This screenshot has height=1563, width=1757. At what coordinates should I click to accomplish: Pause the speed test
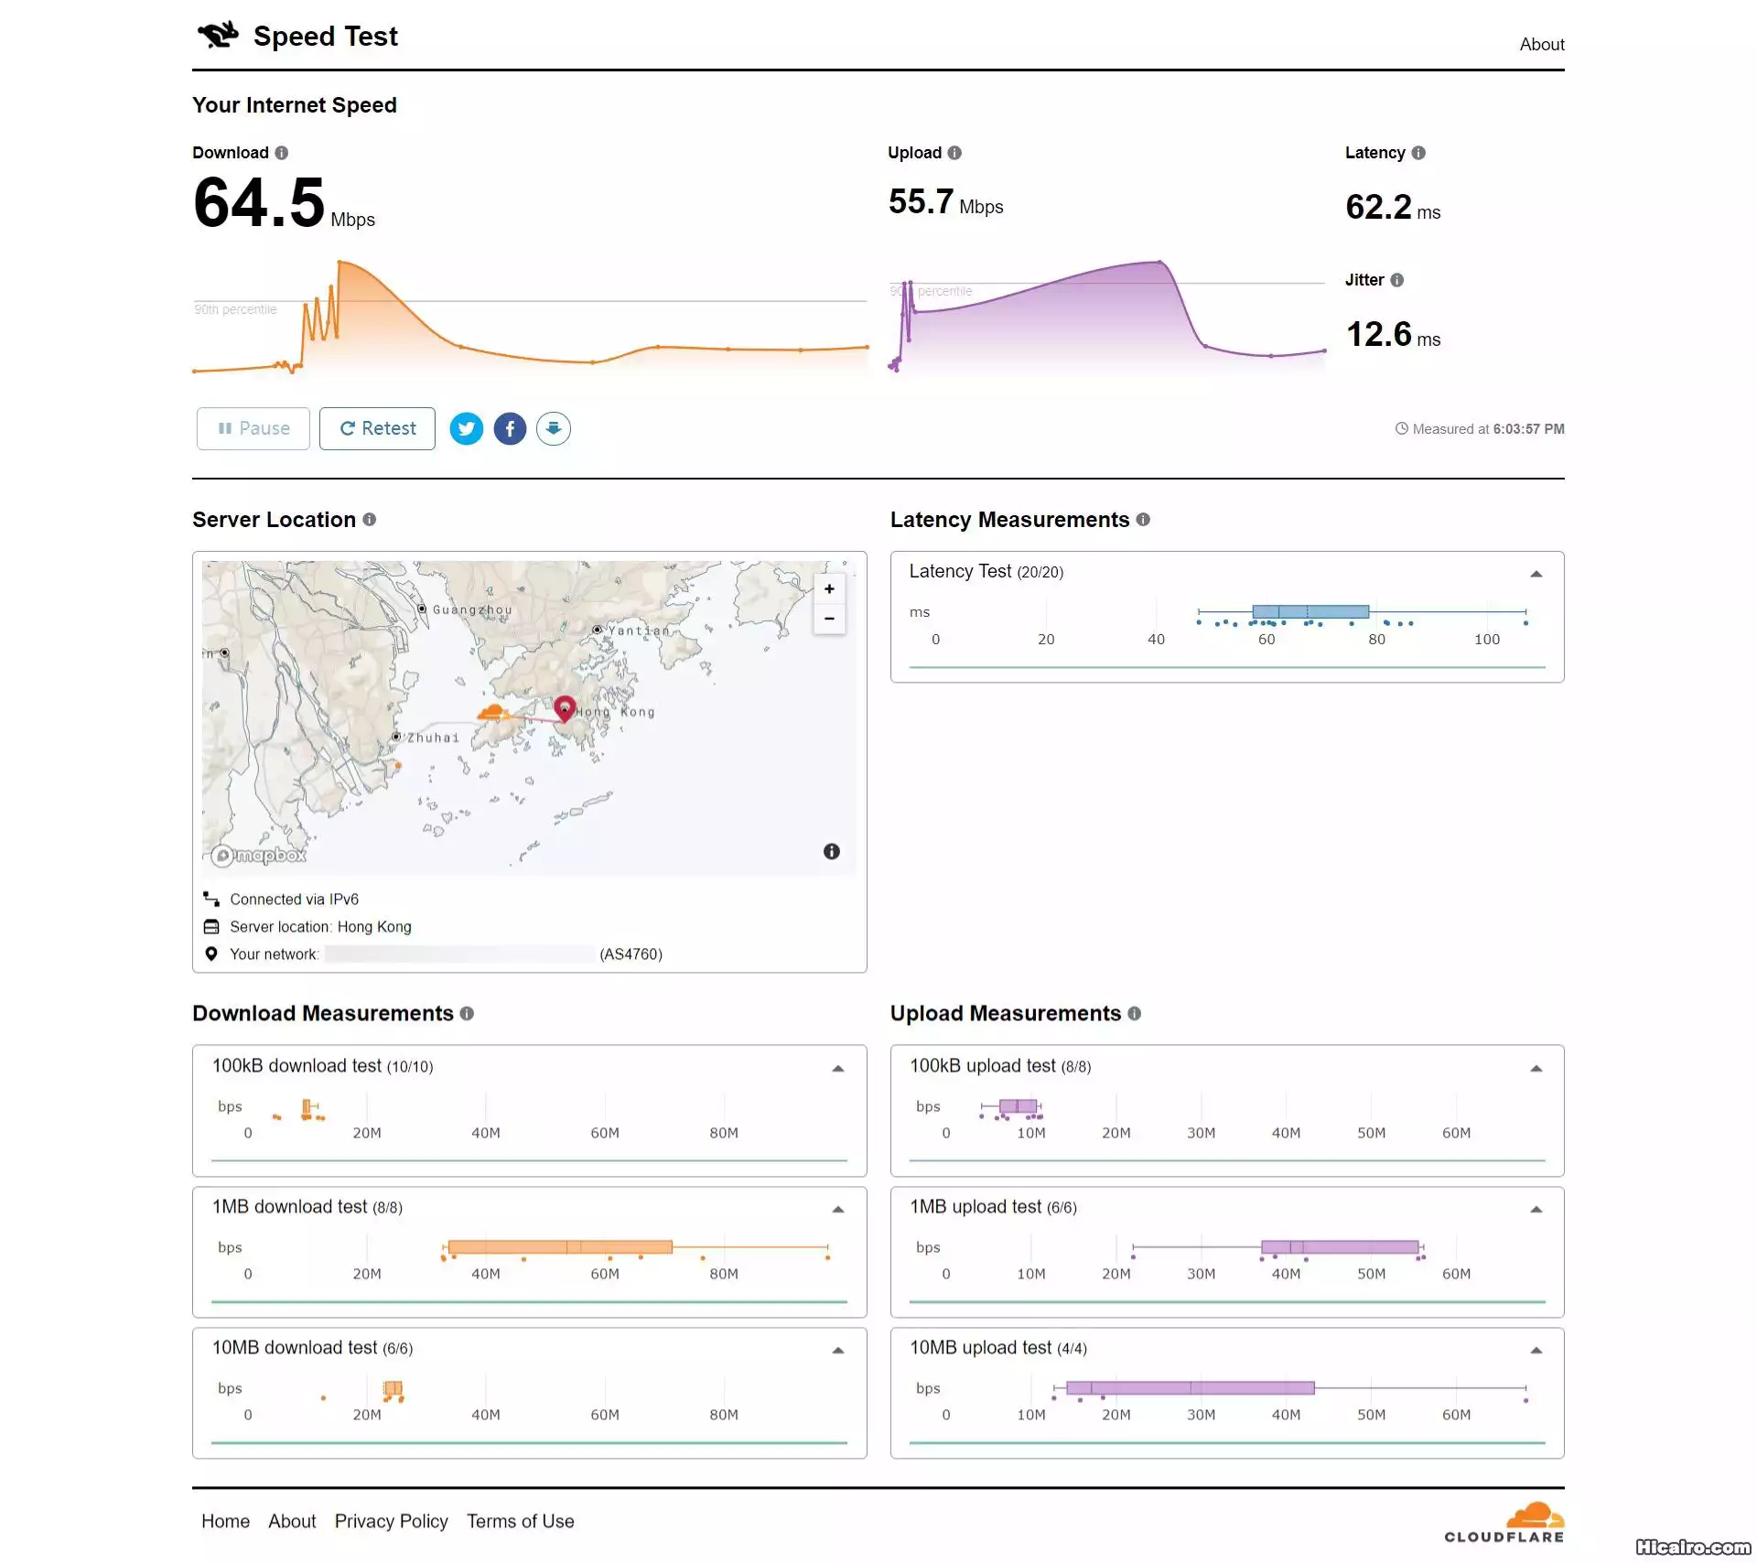coord(253,428)
